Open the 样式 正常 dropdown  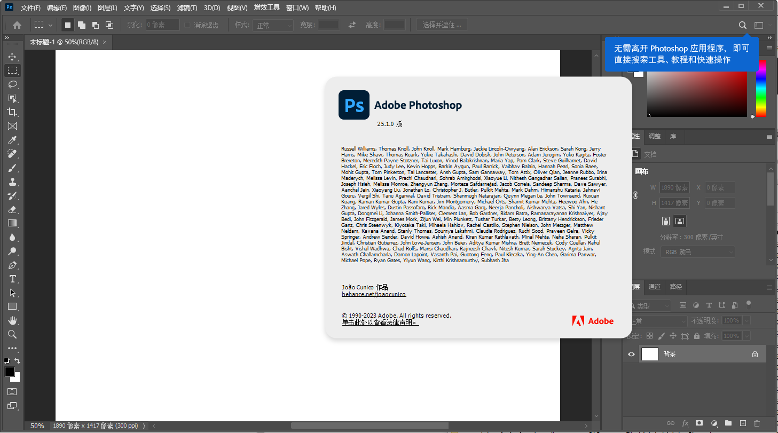273,25
